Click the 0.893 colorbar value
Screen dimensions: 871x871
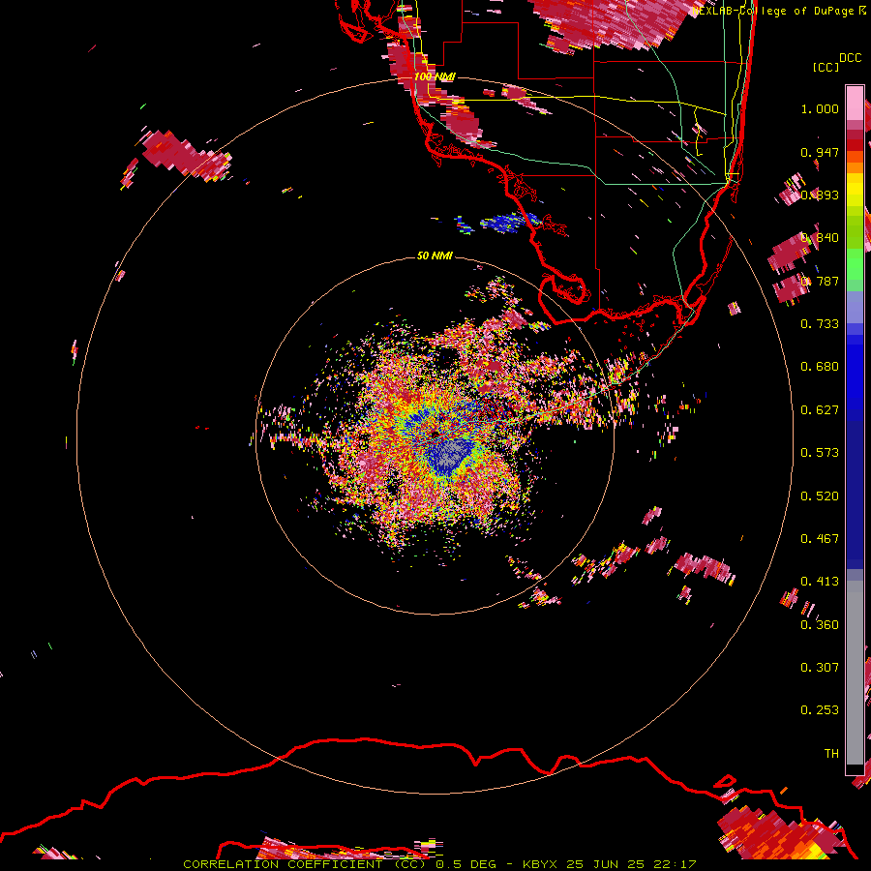pyautogui.click(x=820, y=195)
